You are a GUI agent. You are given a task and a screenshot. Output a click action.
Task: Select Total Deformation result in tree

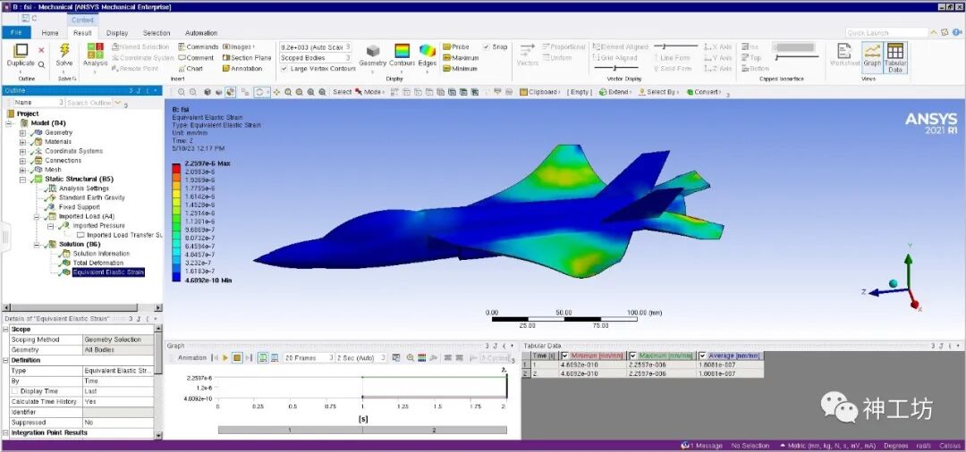(98, 264)
